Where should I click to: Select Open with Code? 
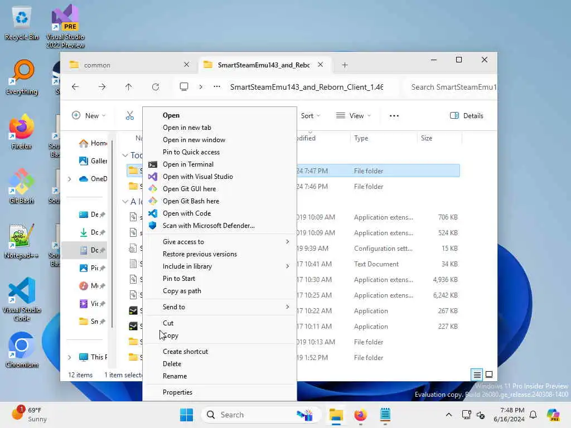pyautogui.click(x=220, y=213)
